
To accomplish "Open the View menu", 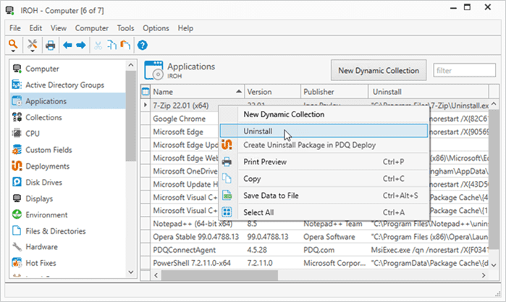I will (x=59, y=28).
